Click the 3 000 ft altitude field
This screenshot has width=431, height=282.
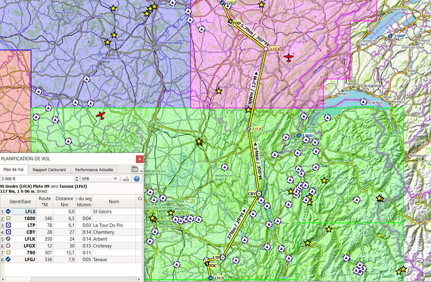click(37, 179)
